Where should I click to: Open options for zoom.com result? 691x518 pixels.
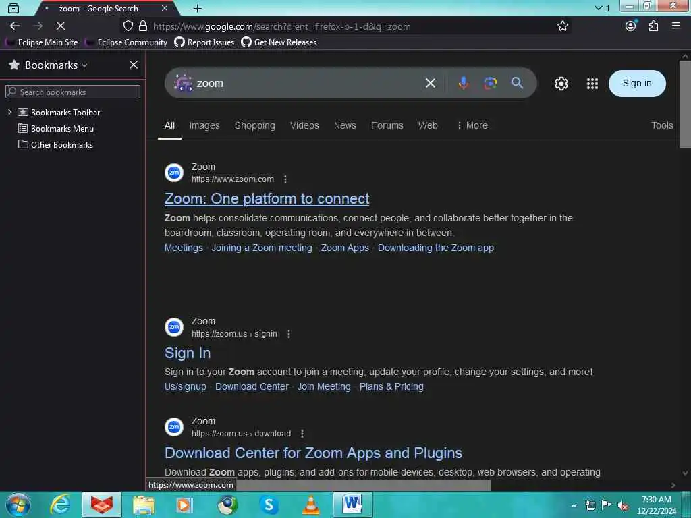pos(285,179)
